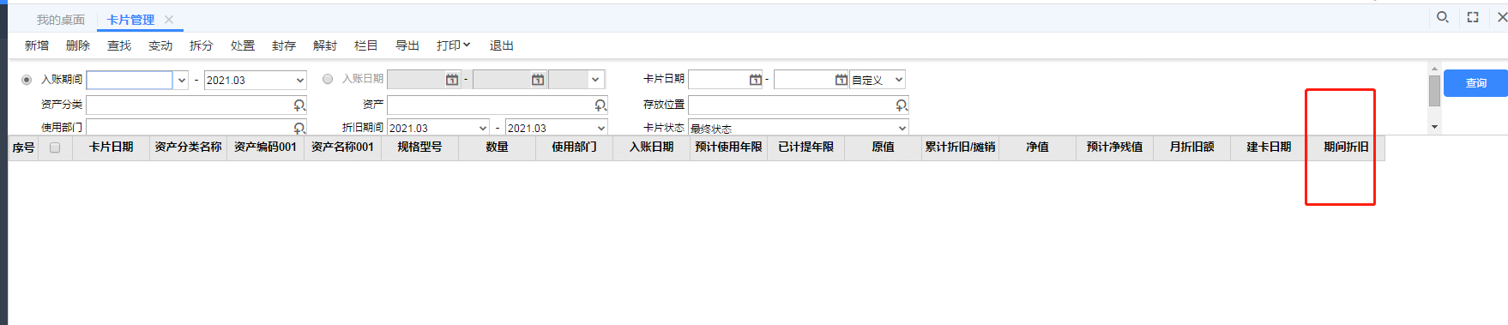Image resolution: width=1508 pixels, height=325 pixels.
Task: Select the 入账期间 radio button
Action: (x=27, y=80)
